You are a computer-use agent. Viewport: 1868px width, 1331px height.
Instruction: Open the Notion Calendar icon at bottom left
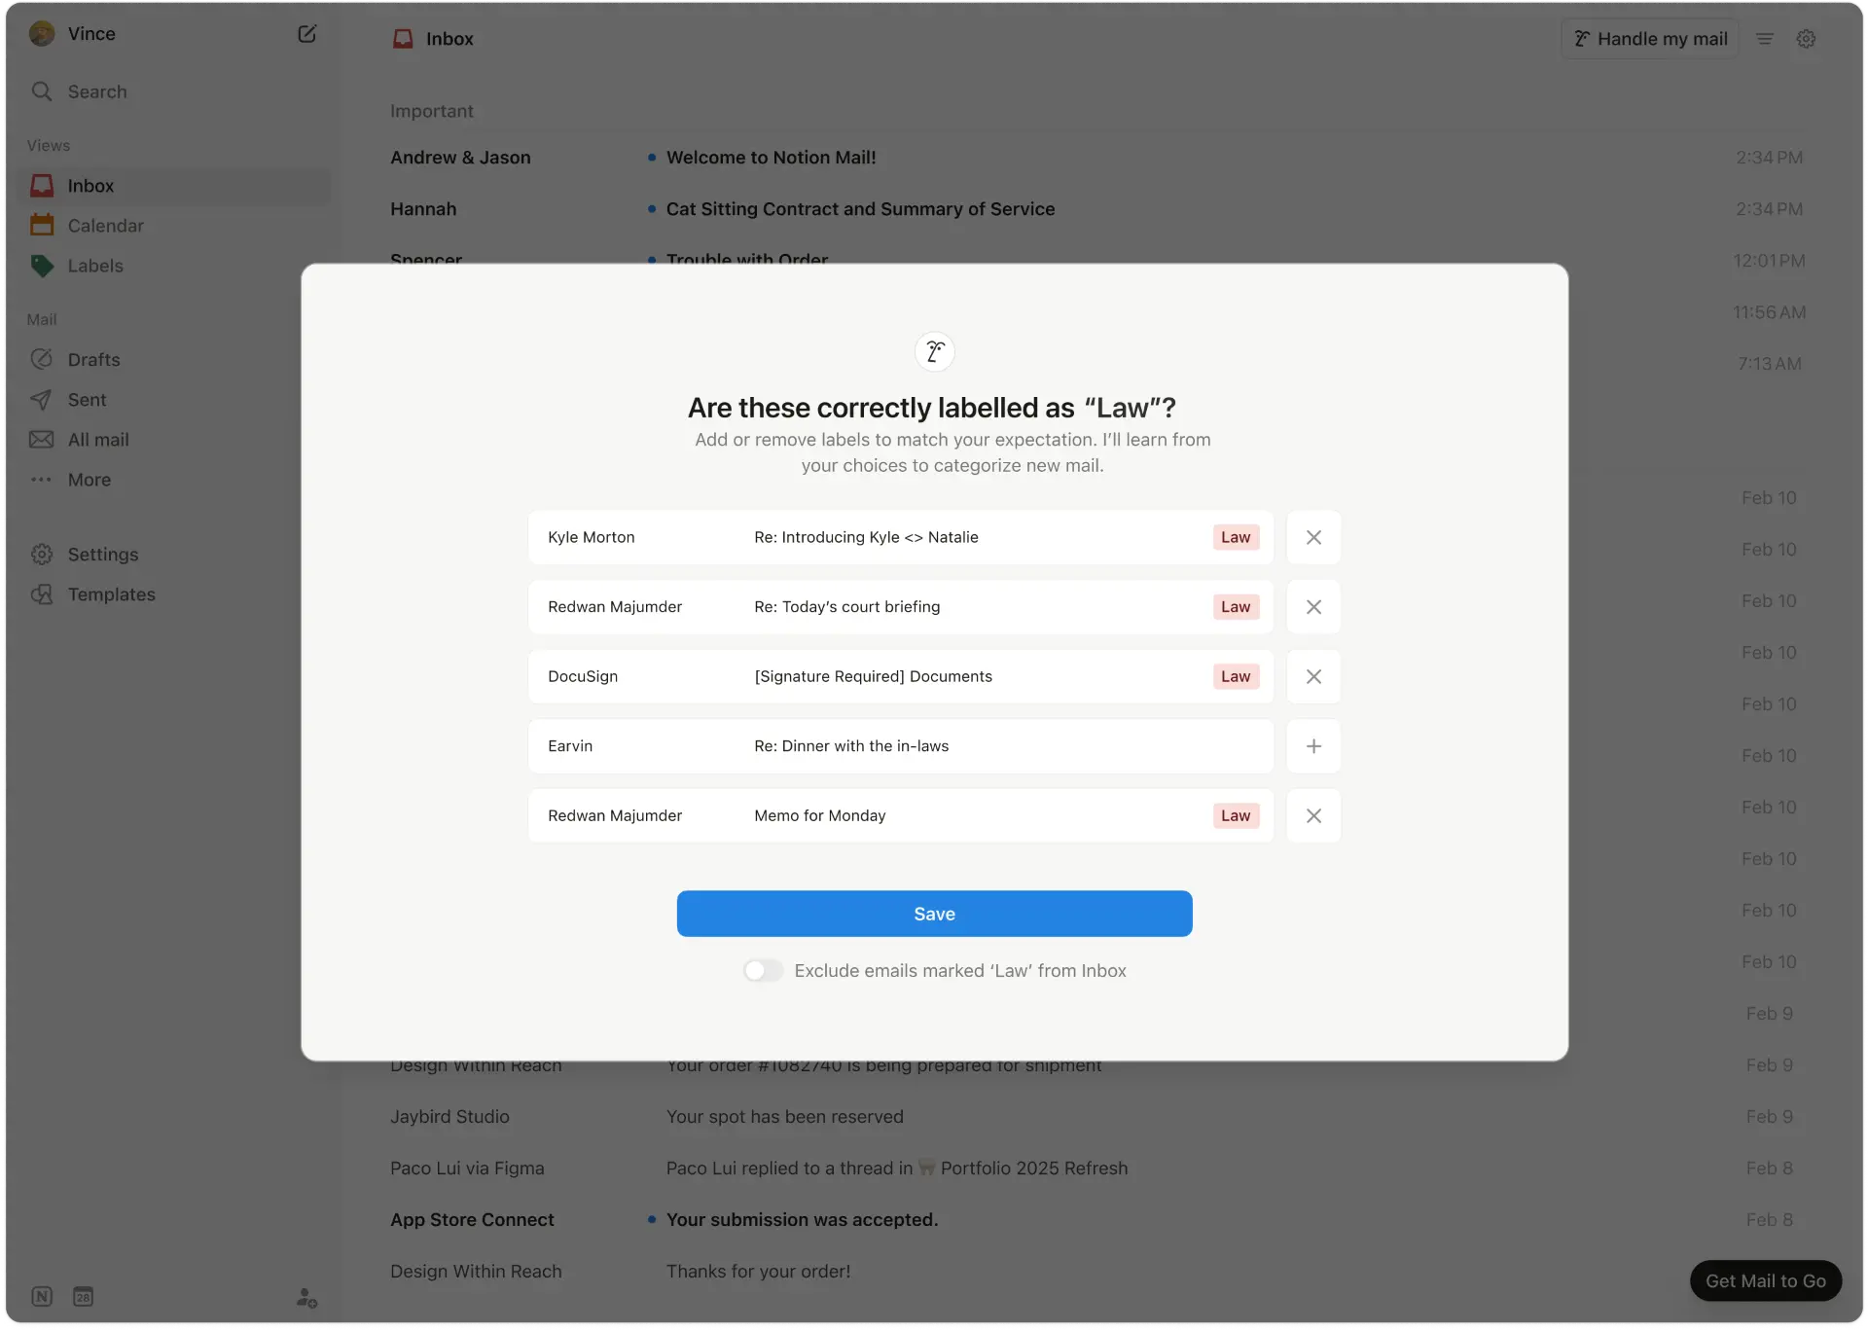tap(83, 1297)
